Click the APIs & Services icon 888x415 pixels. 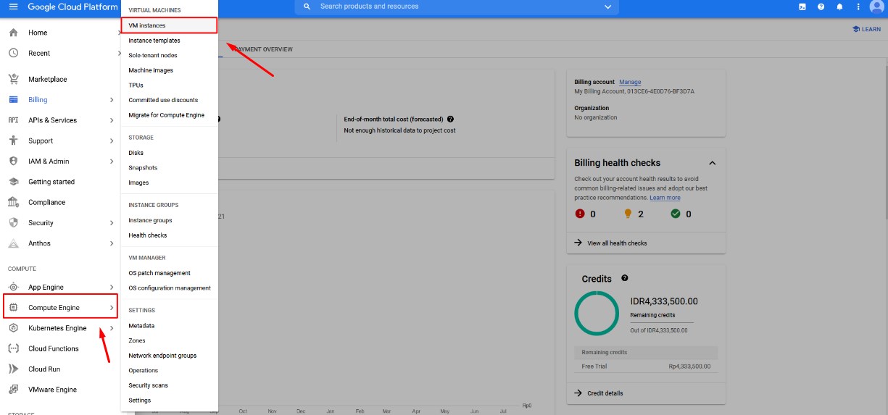tap(13, 120)
